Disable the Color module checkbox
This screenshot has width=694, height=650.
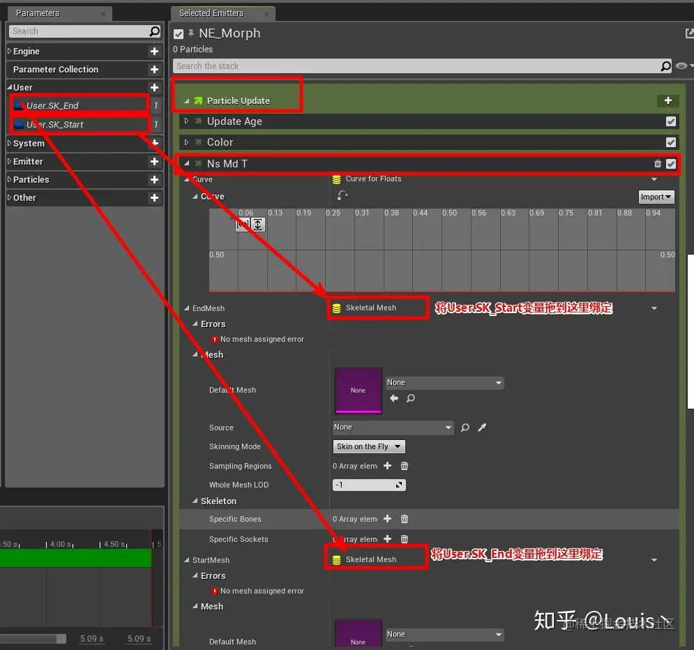click(671, 142)
